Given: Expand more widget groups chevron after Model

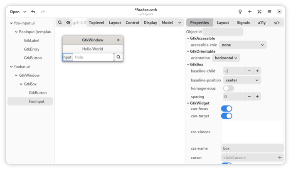Looking at the screenshot, I should 180,22.
